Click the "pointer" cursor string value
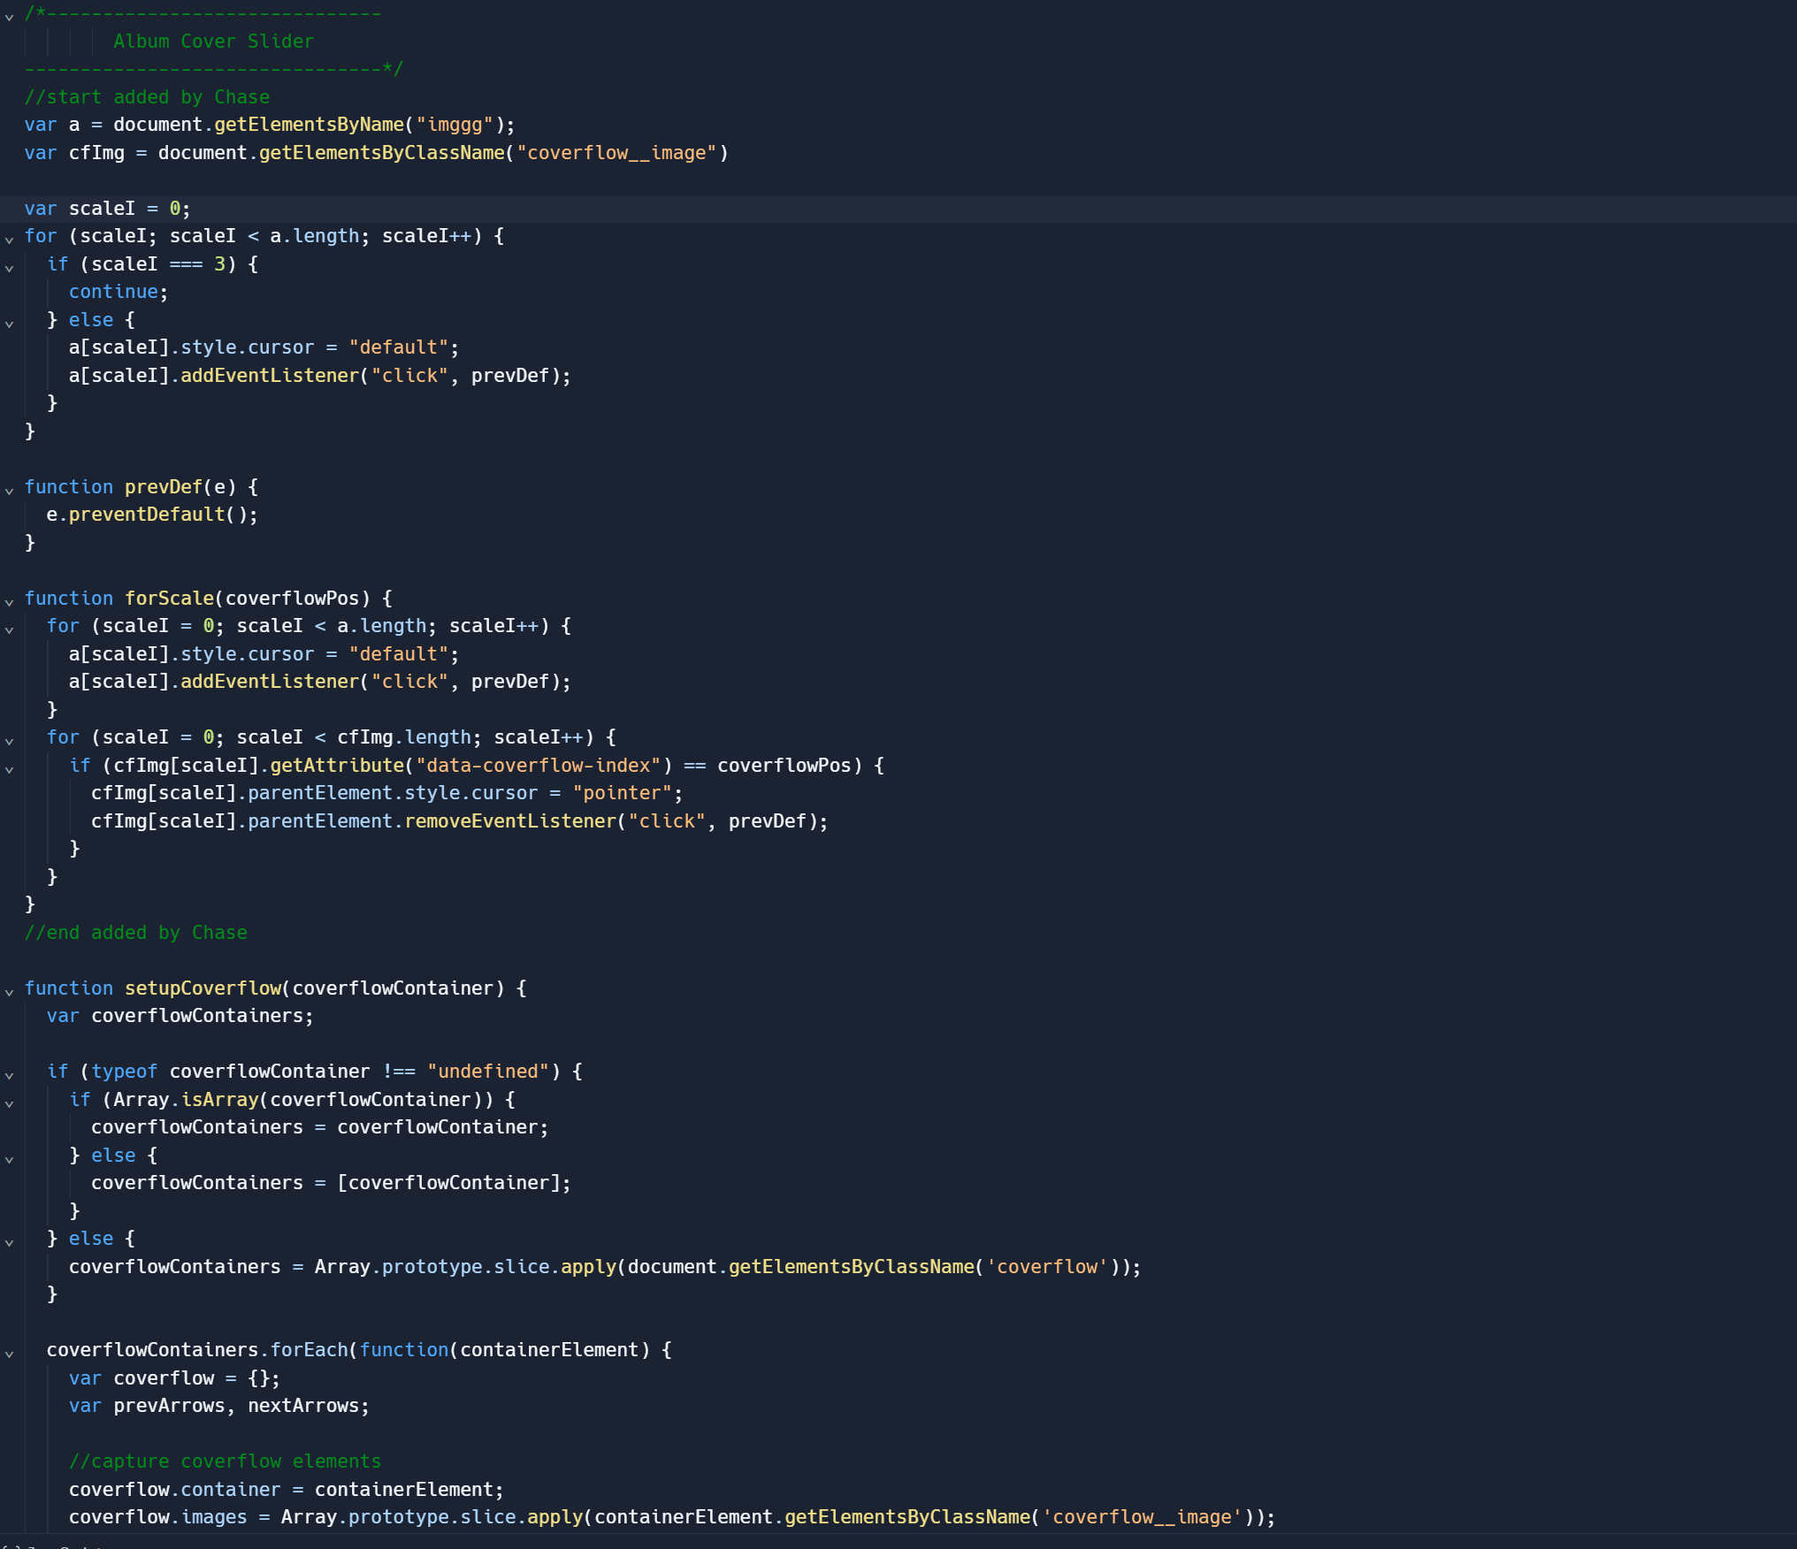This screenshot has width=1797, height=1549. coord(622,793)
